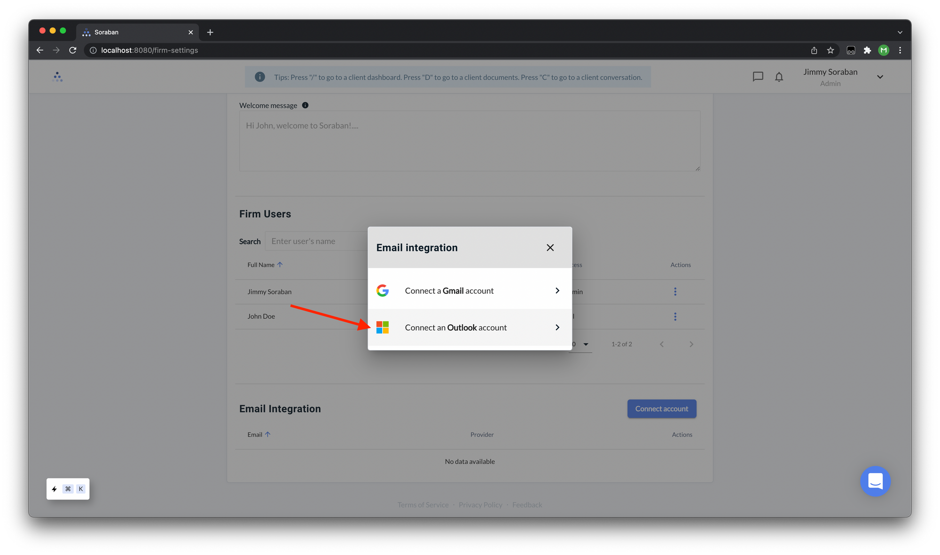This screenshot has width=940, height=555.
Task: Click the 1-2 of 2 pagination text
Action: pos(621,344)
